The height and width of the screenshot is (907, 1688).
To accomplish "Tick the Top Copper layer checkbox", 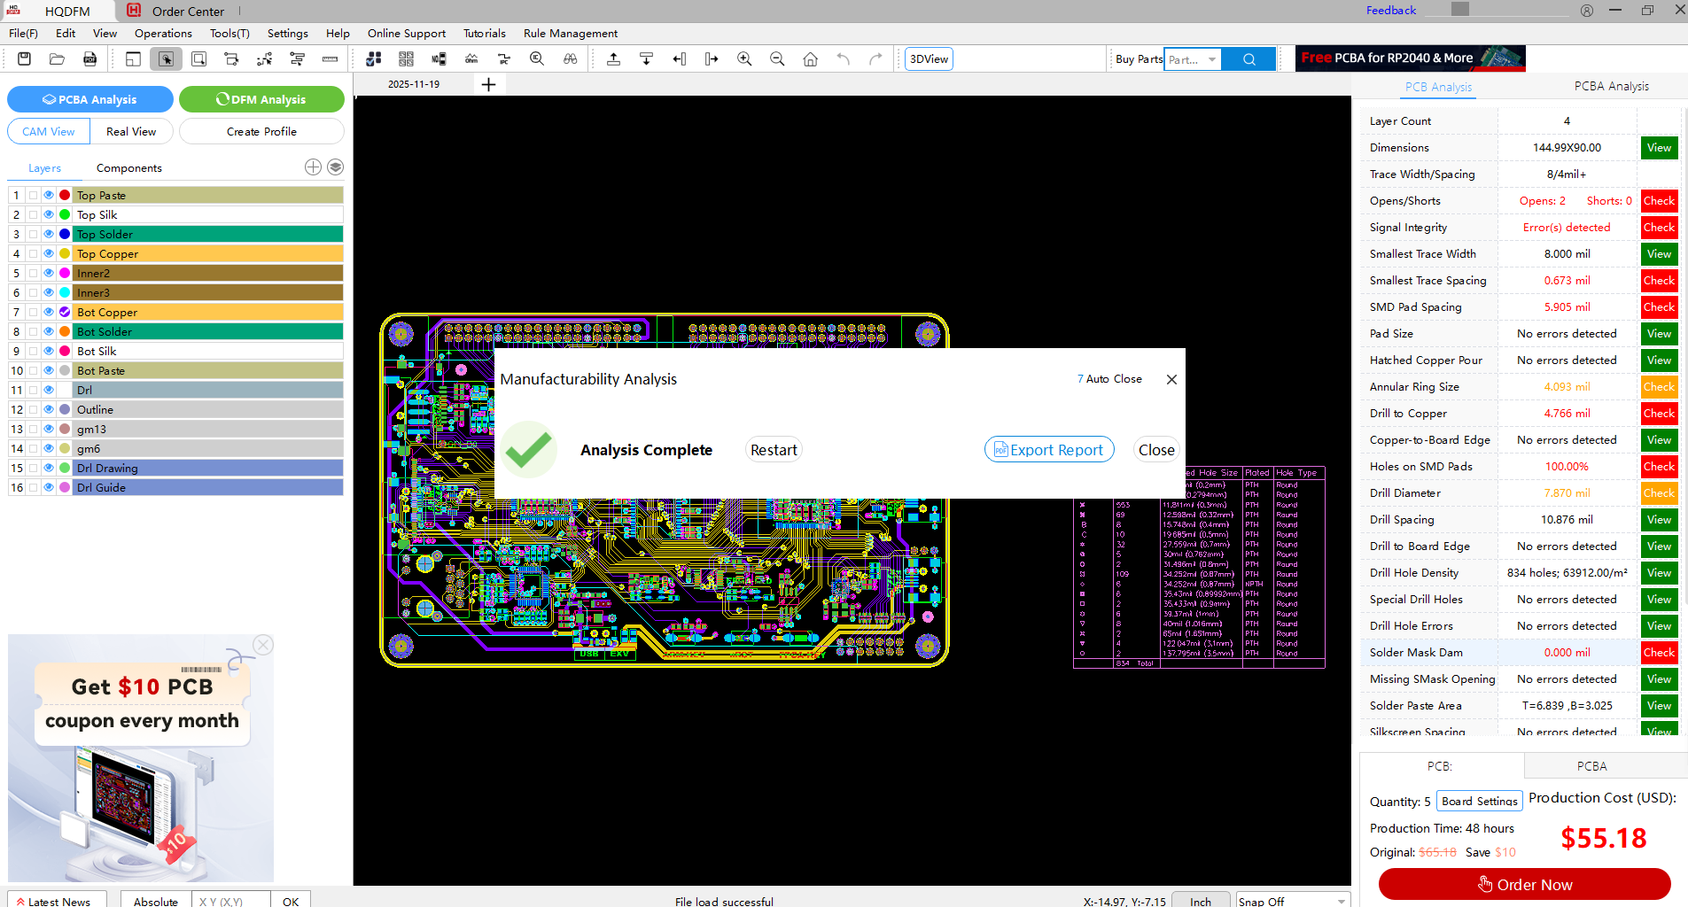I will click(33, 253).
